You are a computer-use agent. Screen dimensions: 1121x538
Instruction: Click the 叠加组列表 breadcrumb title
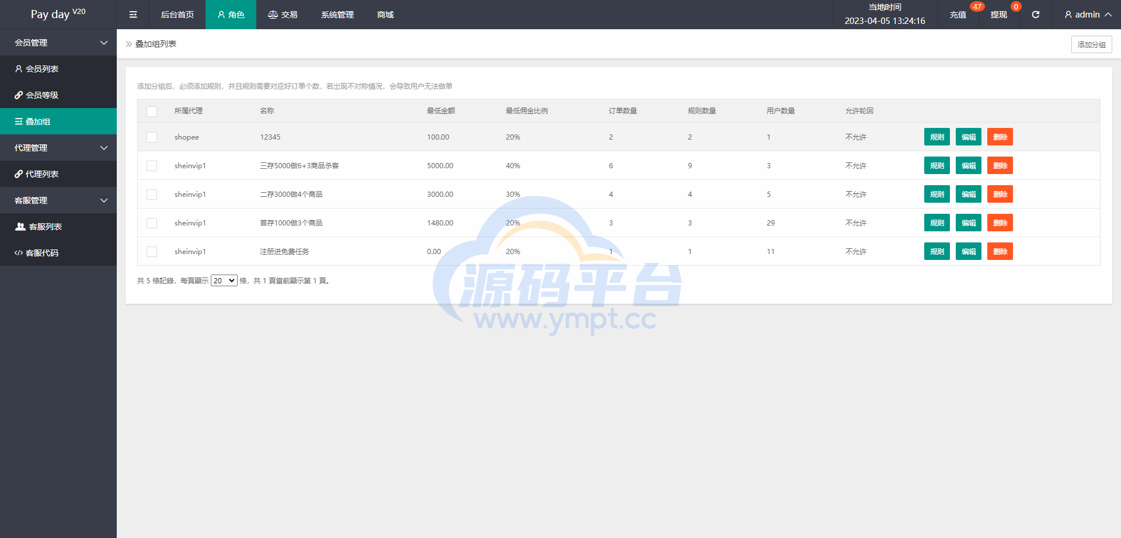(156, 44)
